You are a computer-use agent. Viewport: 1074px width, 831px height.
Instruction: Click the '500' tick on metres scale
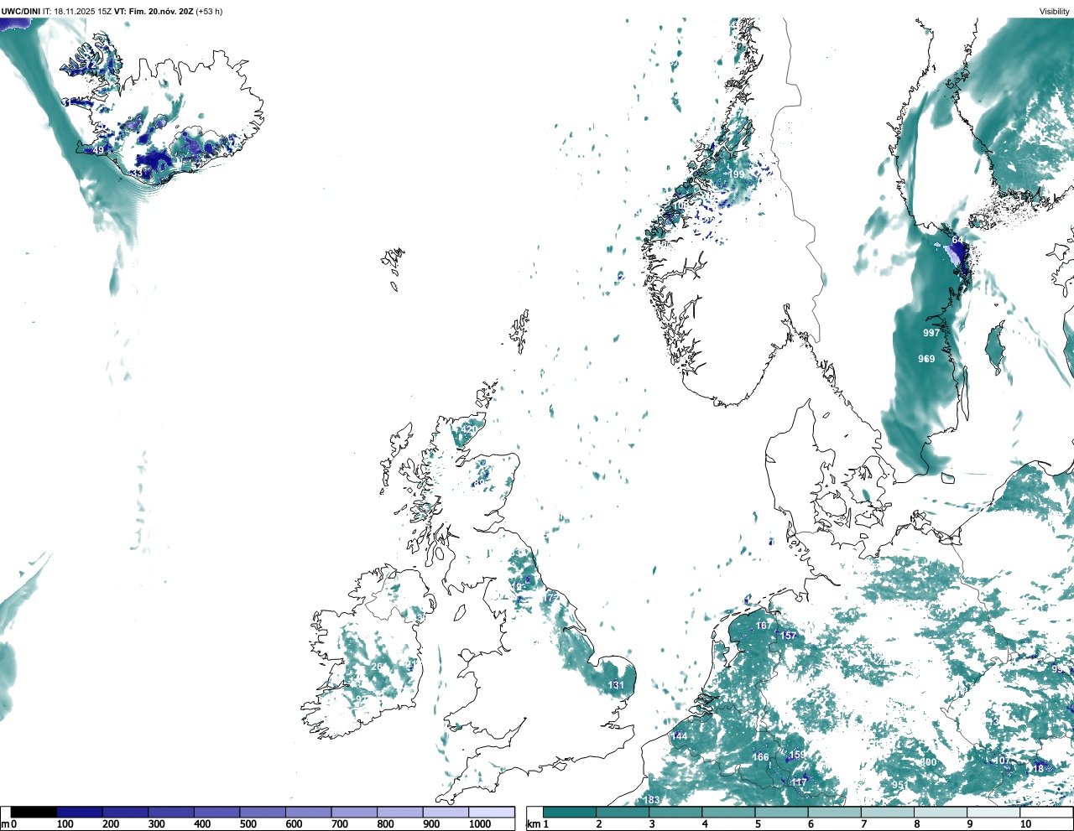tap(248, 824)
